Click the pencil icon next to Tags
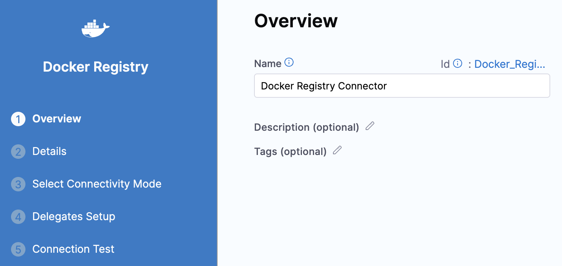This screenshot has height=266, width=562. (337, 150)
